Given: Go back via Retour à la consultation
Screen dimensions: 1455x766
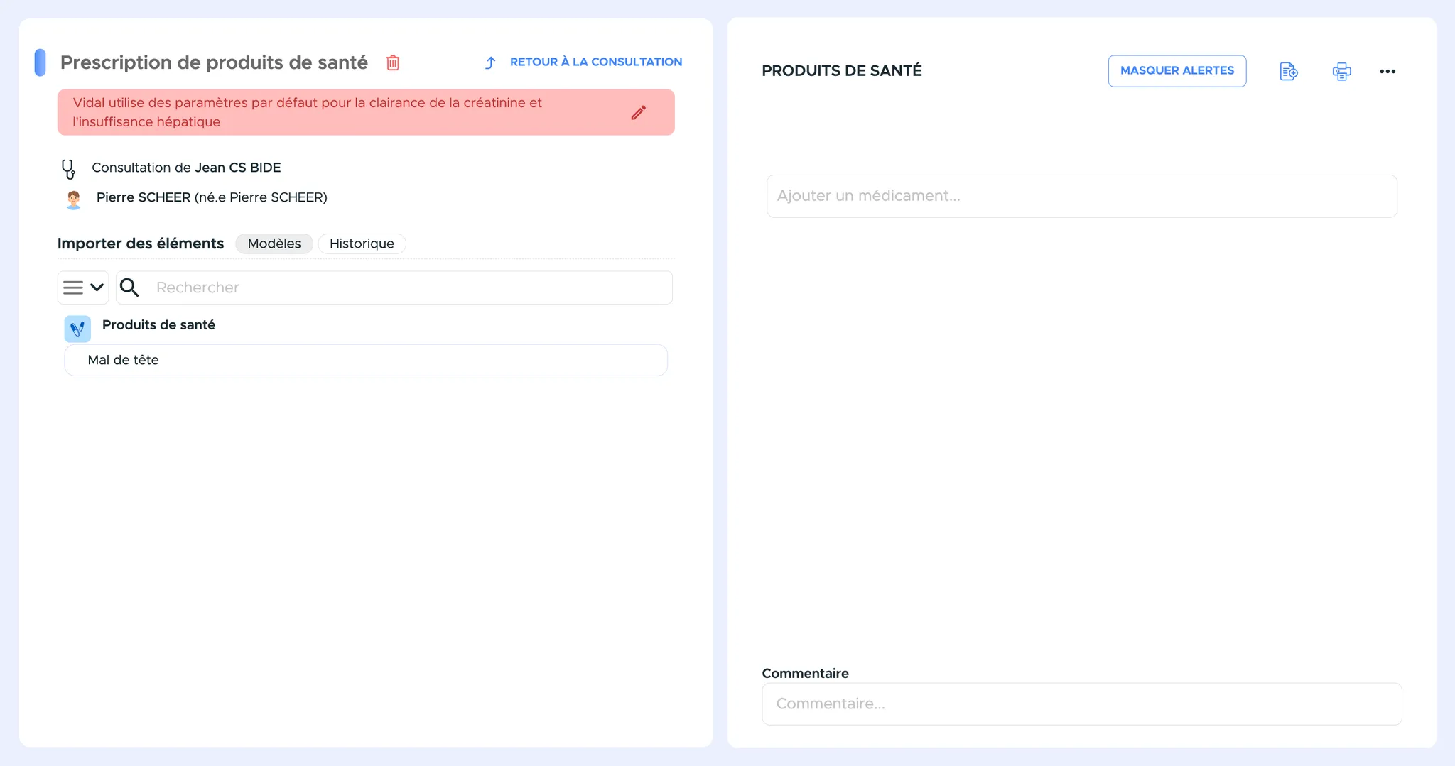Looking at the screenshot, I should pyautogui.click(x=595, y=62).
